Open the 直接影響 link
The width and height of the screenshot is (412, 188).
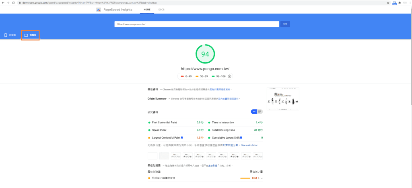point(213,166)
